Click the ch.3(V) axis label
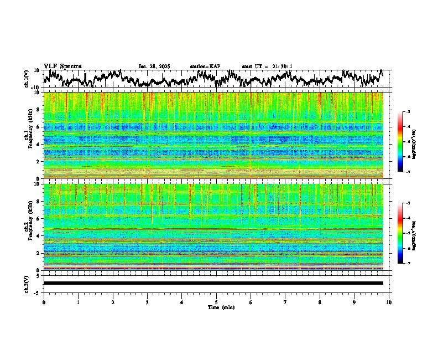 point(27,284)
